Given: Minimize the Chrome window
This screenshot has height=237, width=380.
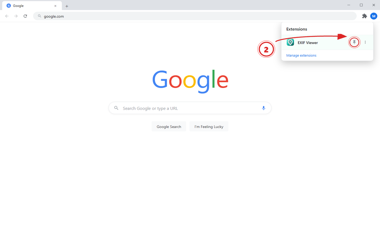Looking at the screenshot, I should [349, 5].
